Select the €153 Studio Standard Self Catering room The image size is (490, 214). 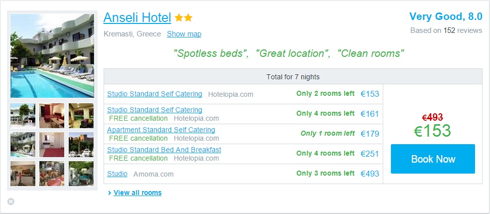154,94
